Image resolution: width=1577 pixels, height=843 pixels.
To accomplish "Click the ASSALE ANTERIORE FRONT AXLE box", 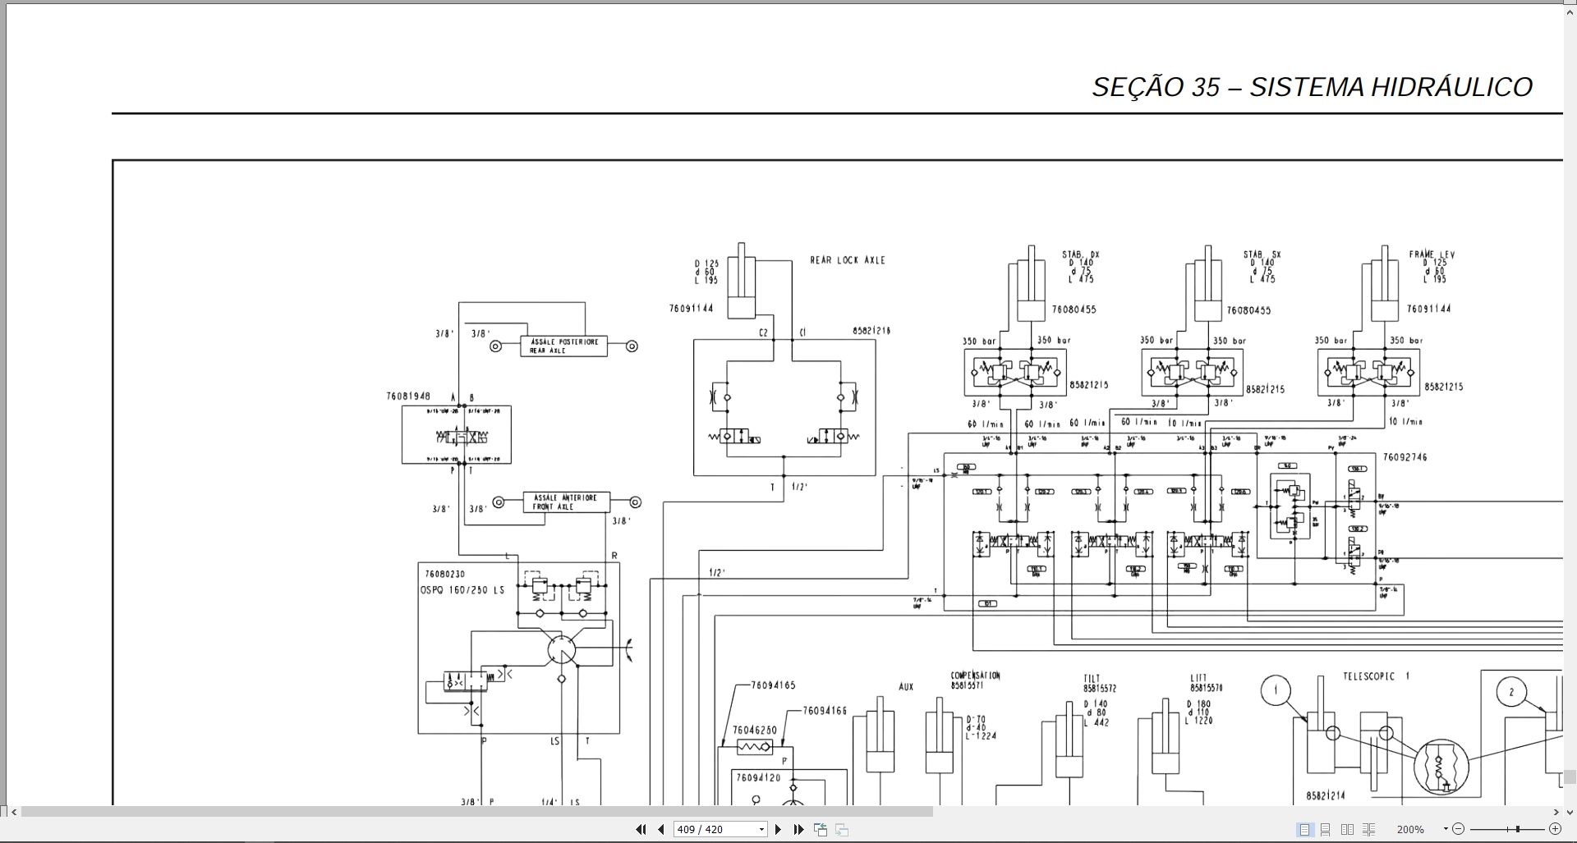I will (566, 502).
